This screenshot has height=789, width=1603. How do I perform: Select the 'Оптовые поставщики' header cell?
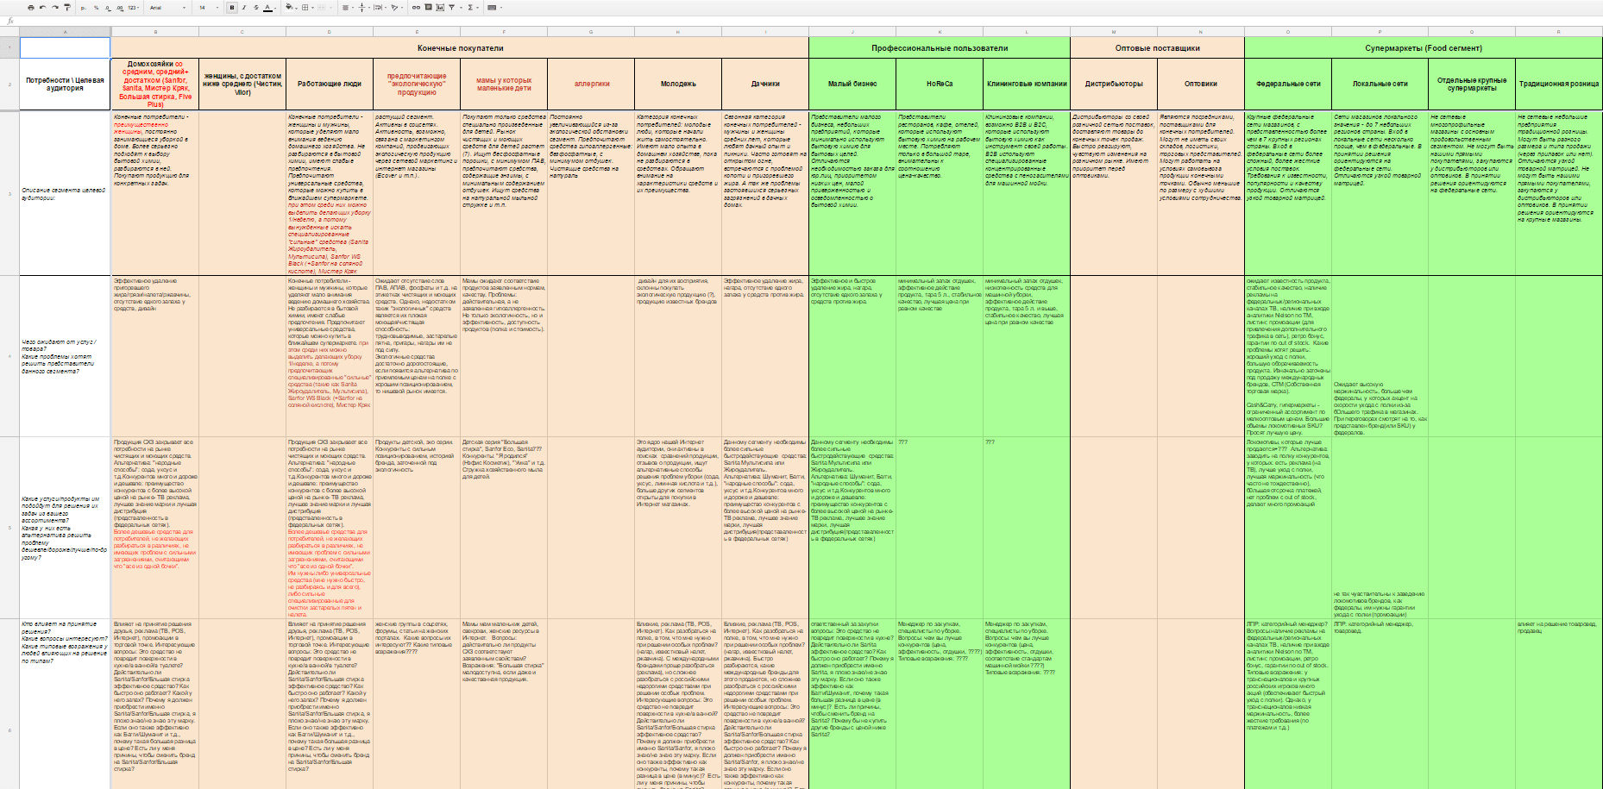tap(1157, 47)
